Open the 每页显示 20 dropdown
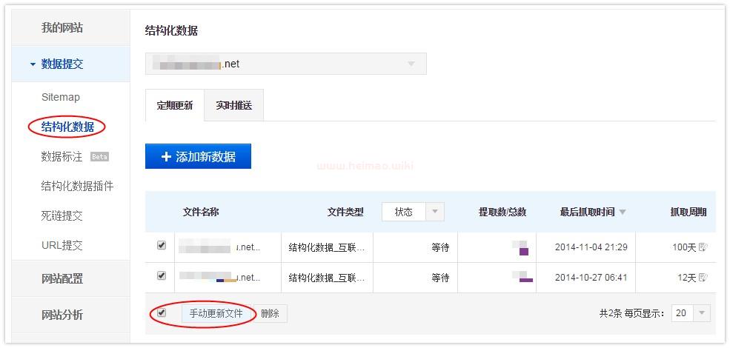The image size is (730, 348). (691, 313)
